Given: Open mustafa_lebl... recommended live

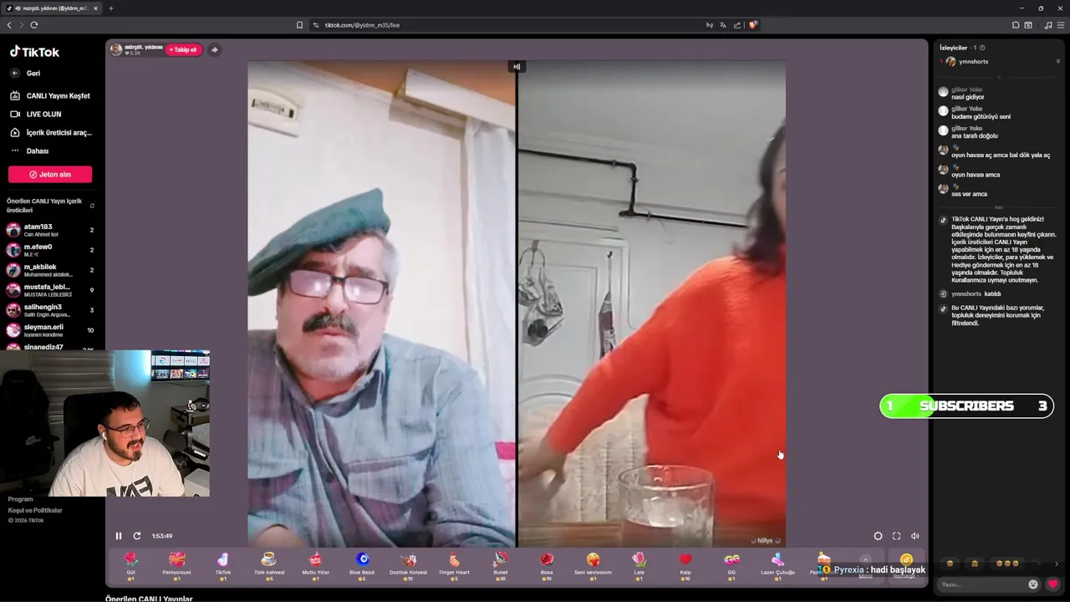Looking at the screenshot, I should 50,290.
